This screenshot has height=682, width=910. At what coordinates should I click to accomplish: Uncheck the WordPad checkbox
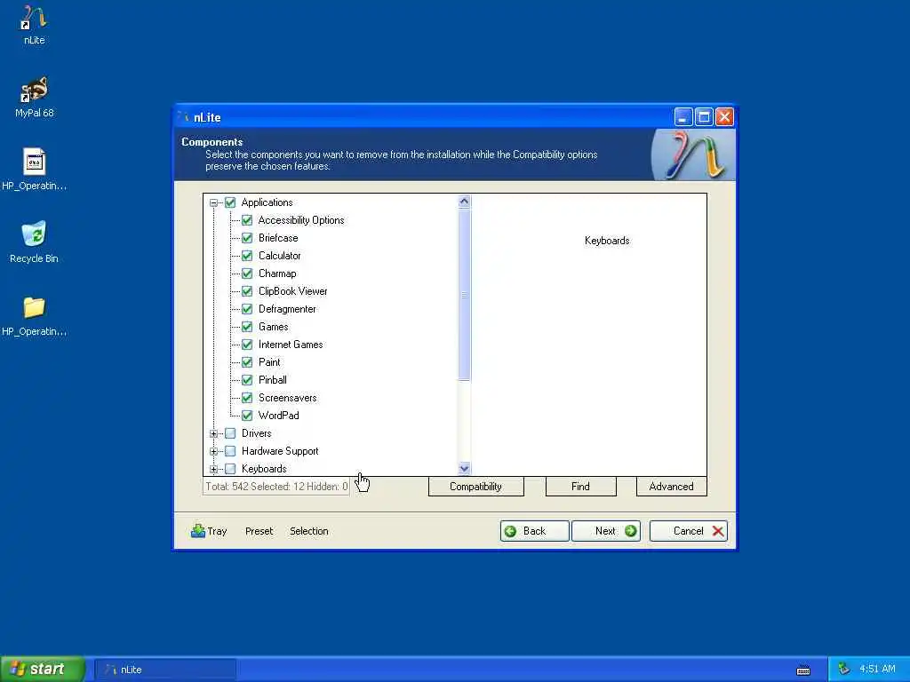[247, 416]
